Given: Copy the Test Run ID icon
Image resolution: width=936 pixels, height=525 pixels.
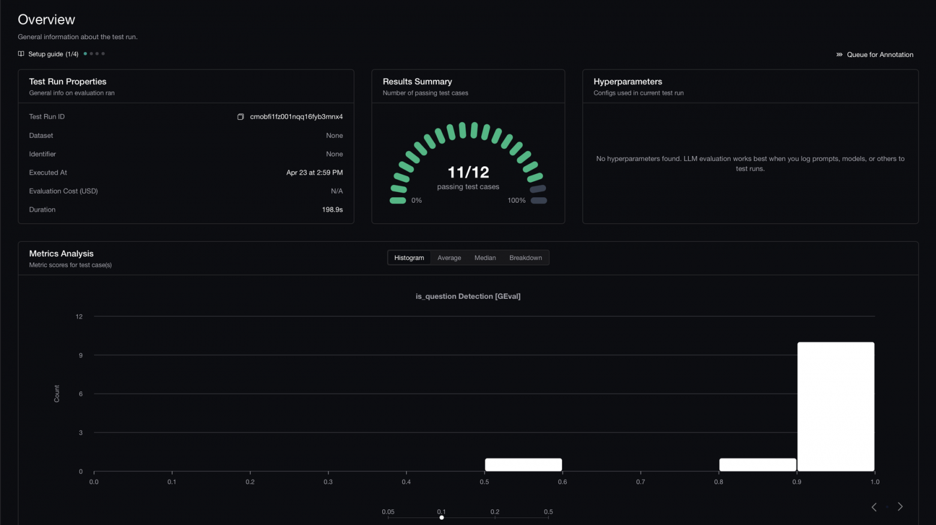Looking at the screenshot, I should [x=241, y=117].
